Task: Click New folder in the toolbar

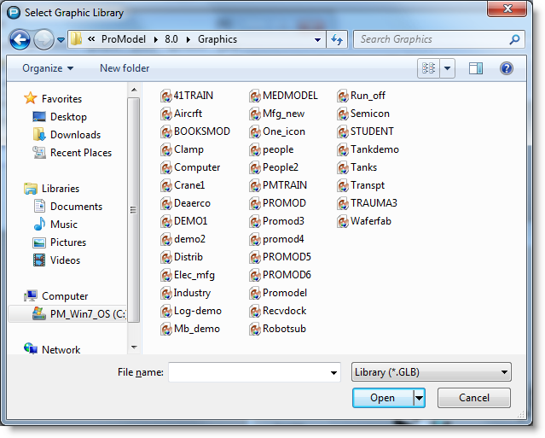Action: pyautogui.click(x=125, y=68)
